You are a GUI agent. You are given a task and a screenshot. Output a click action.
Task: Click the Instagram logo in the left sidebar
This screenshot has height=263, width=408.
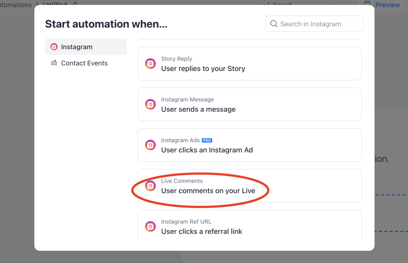54,47
